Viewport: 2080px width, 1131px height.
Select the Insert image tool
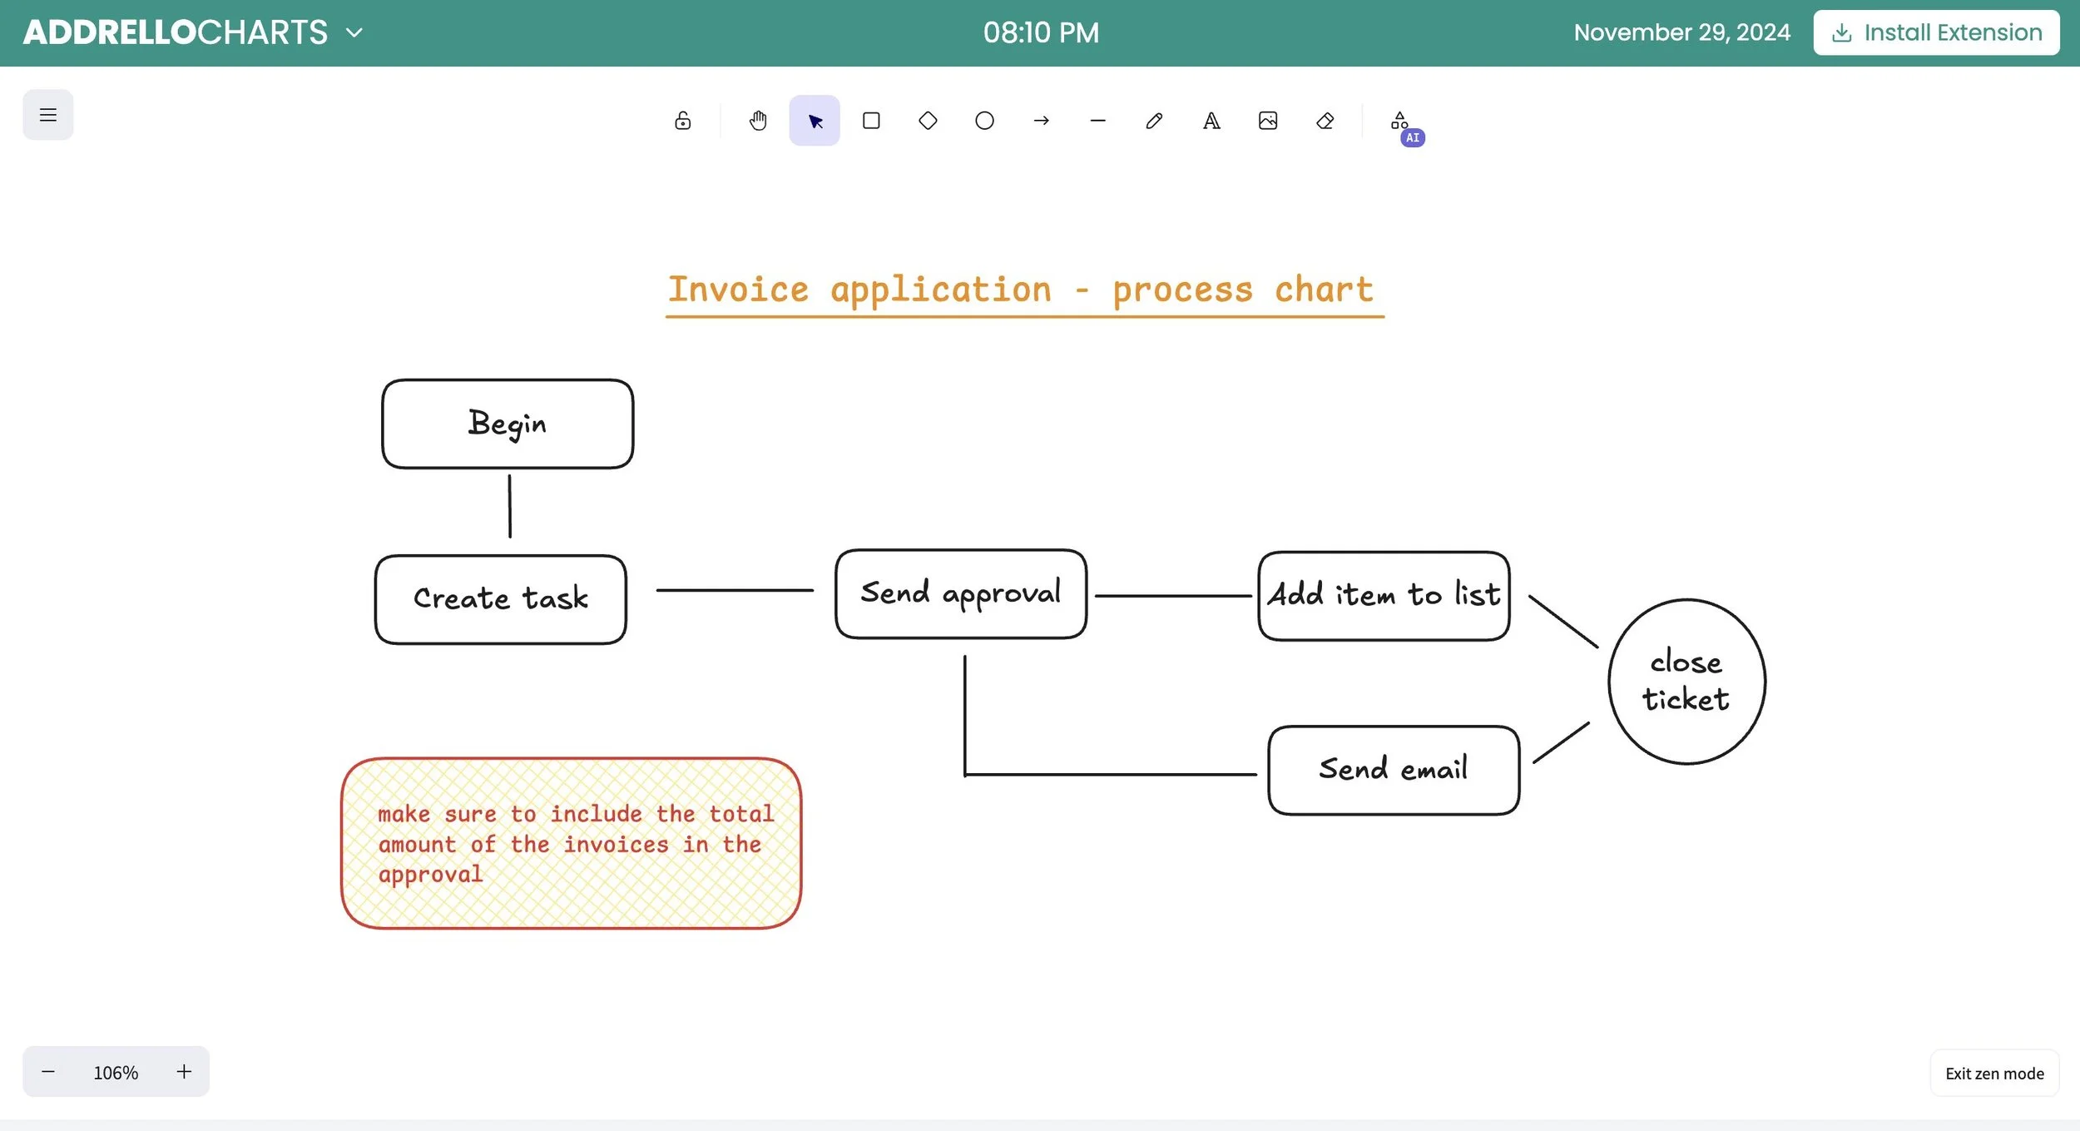pyautogui.click(x=1268, y=121)
